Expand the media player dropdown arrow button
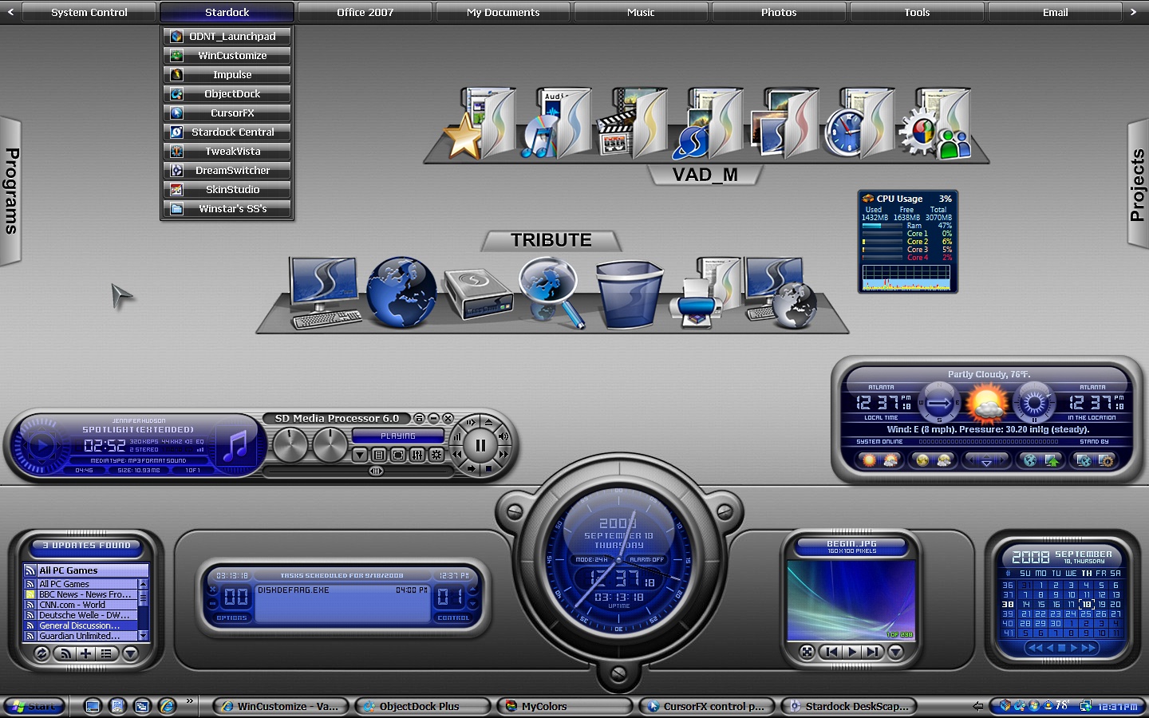This screenshot has height=718, width=1149. tap(360, 455)
